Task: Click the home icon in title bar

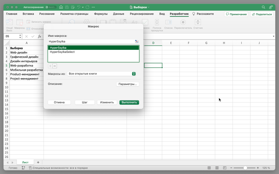Action: [x=61, y=7]
